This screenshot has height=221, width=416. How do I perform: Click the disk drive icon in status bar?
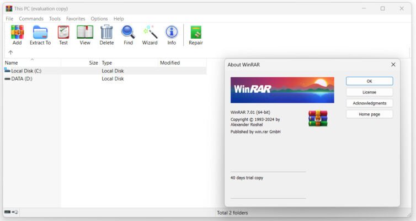[7, 212]
